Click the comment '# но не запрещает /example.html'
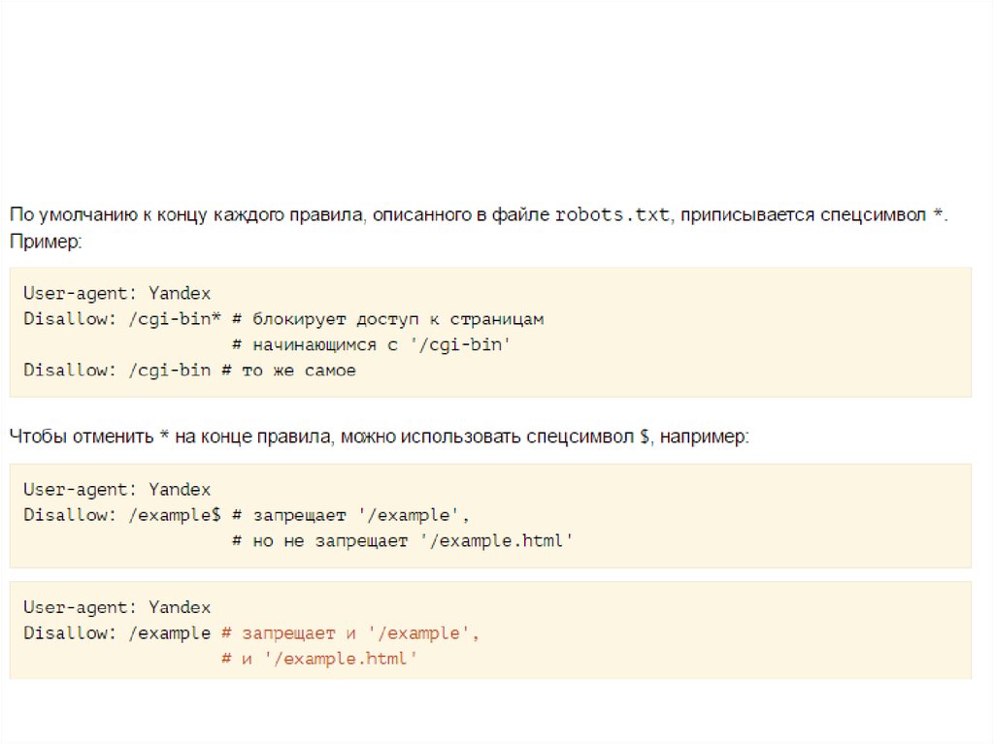 tap(403, 541)
